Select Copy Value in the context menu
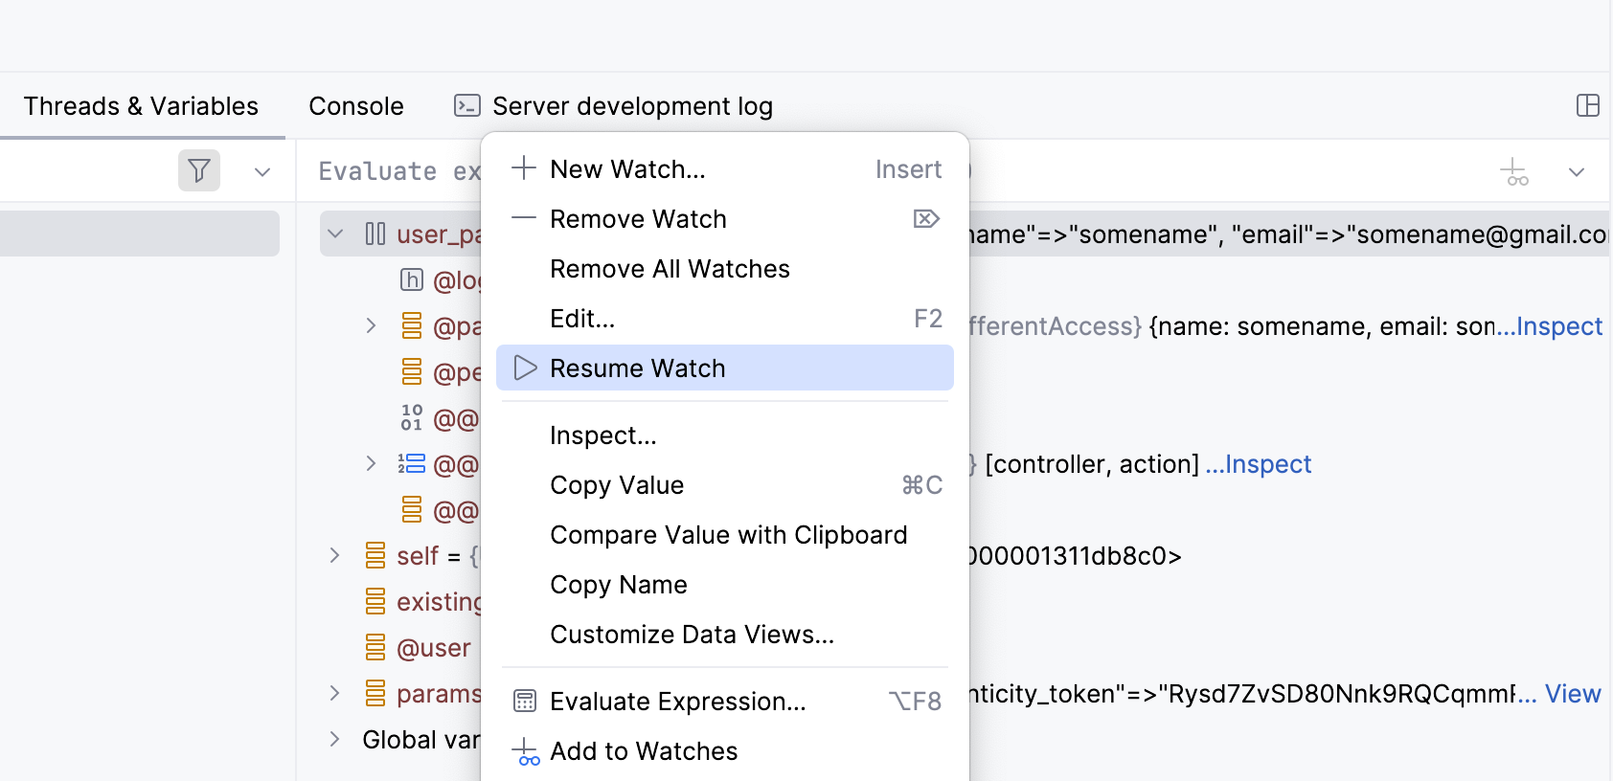 pyautogui.click(x=617, y=485)
